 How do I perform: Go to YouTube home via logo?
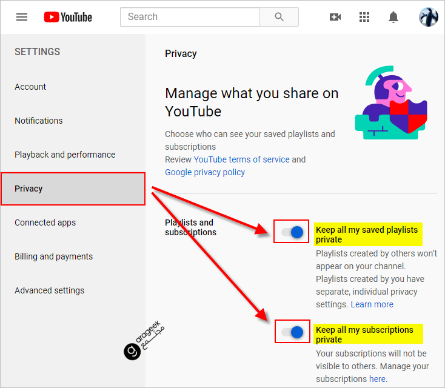point(68,17)
